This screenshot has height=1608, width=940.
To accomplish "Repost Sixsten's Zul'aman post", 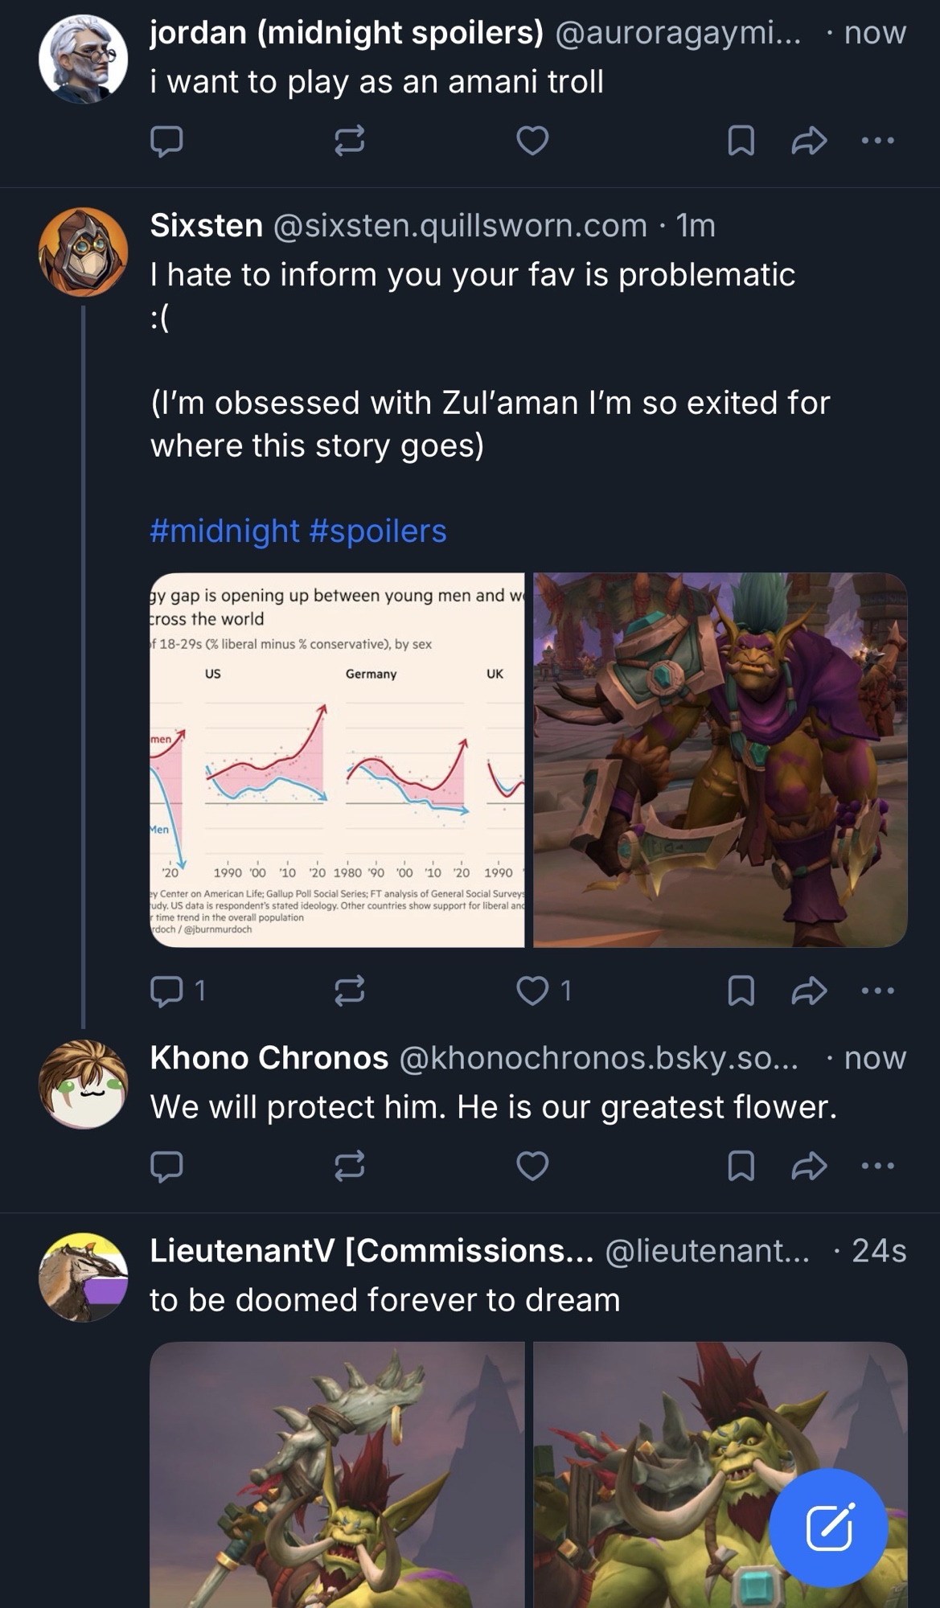I will [349, 991].
